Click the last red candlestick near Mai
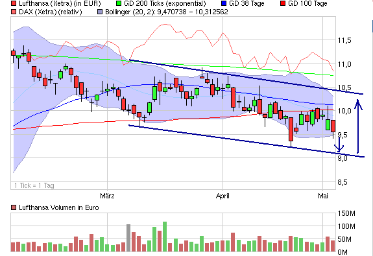Viewport: 373px width, 256px height. click(333, 126)
